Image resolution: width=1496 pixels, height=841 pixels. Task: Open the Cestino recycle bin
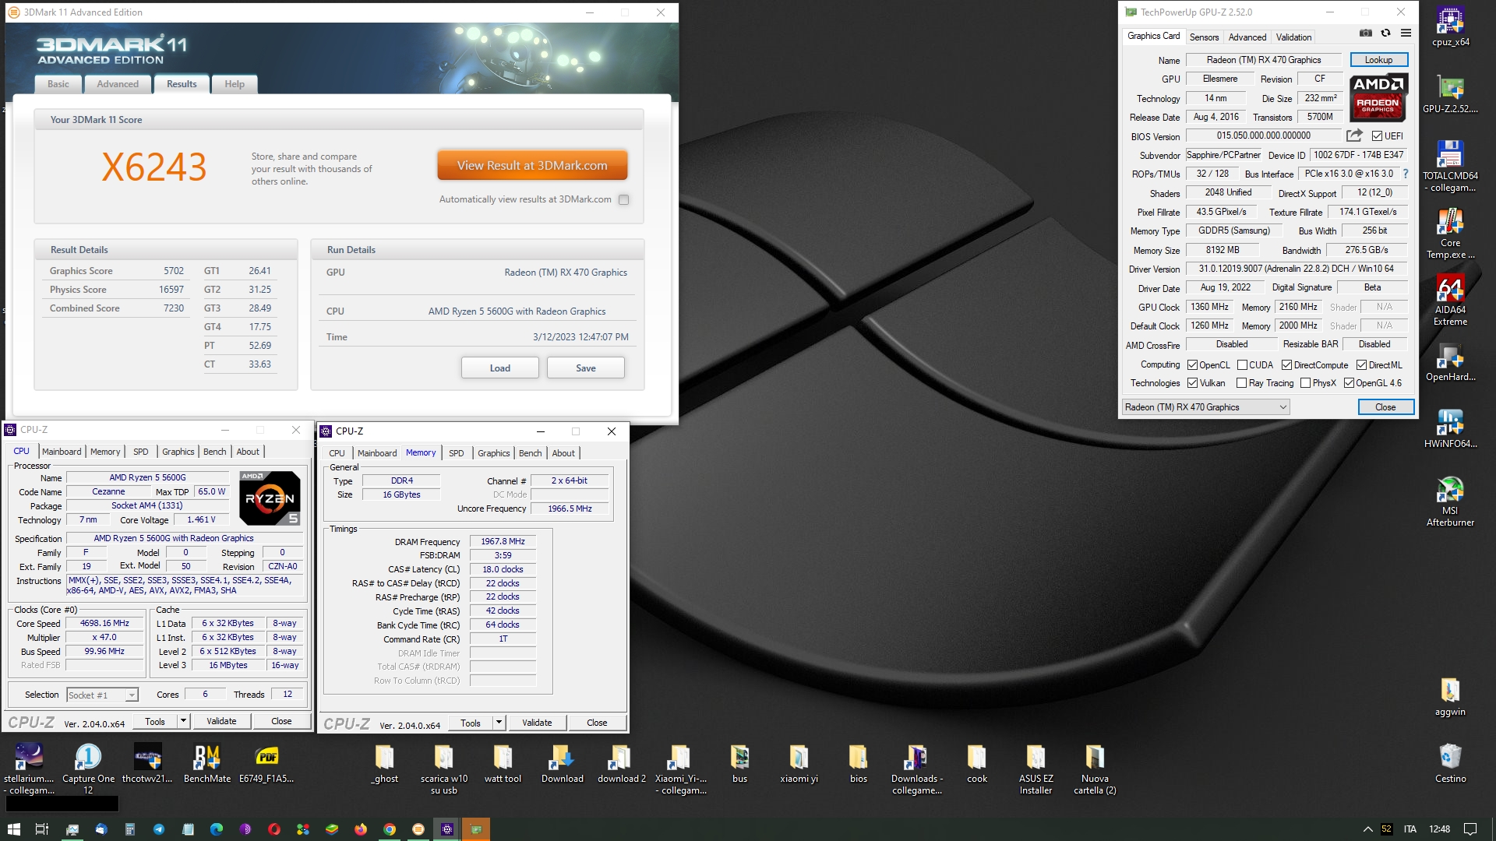click(x=1450, y=763)
